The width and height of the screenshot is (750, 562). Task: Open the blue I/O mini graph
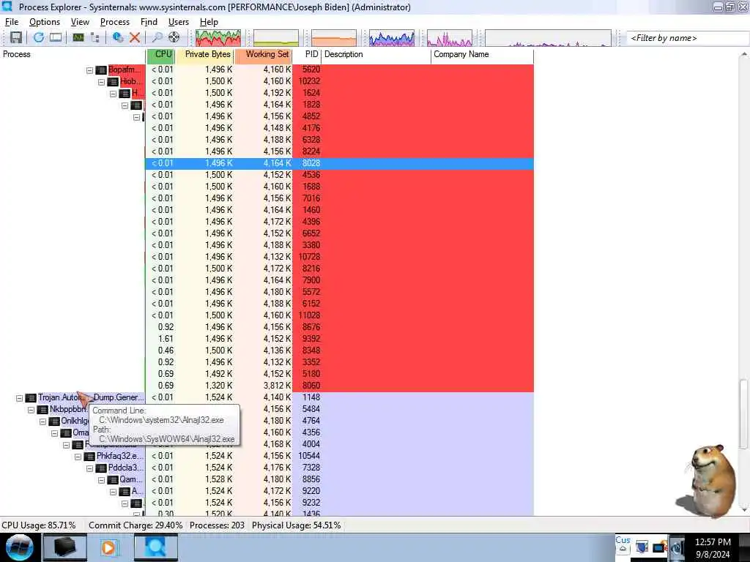pyautogui.click(x=392, y=38)
